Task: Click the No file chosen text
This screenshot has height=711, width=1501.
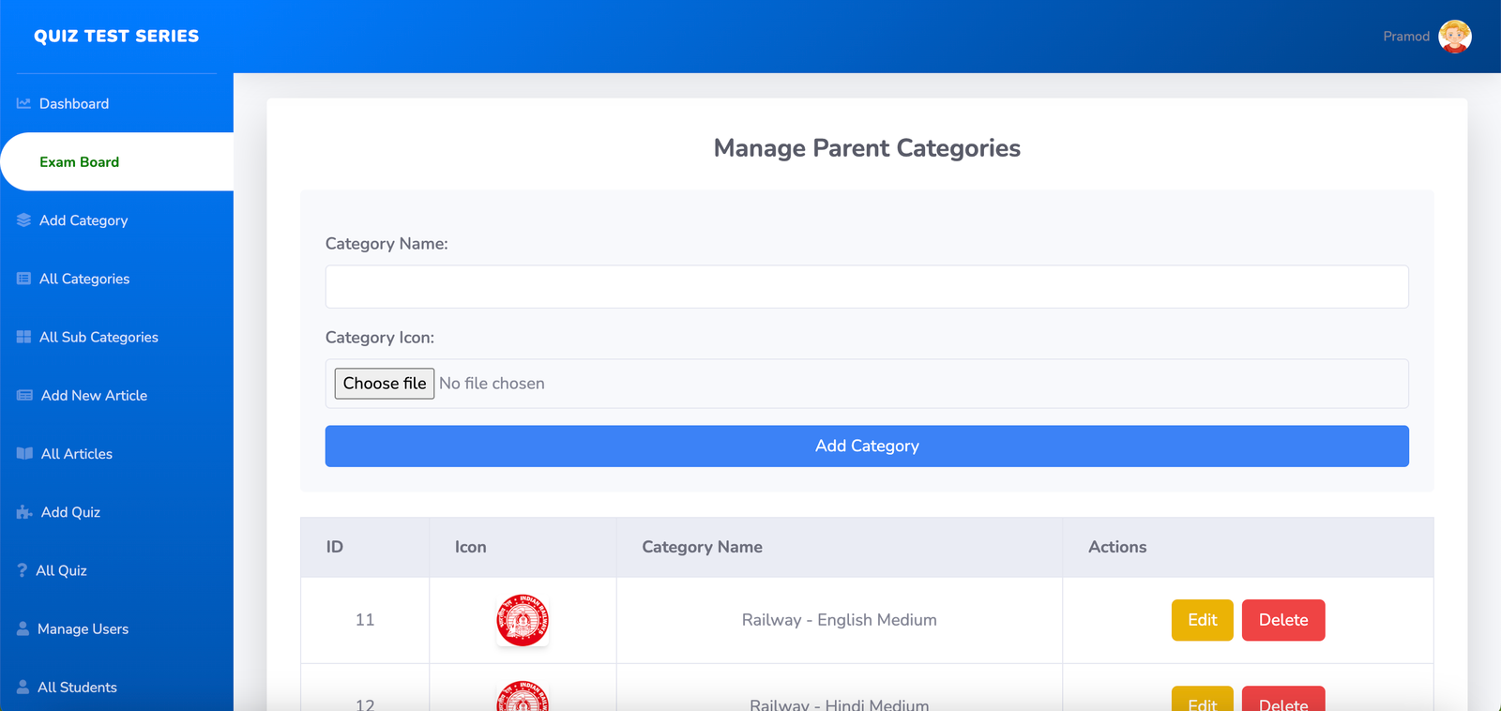Action: (x=492, y=384)
